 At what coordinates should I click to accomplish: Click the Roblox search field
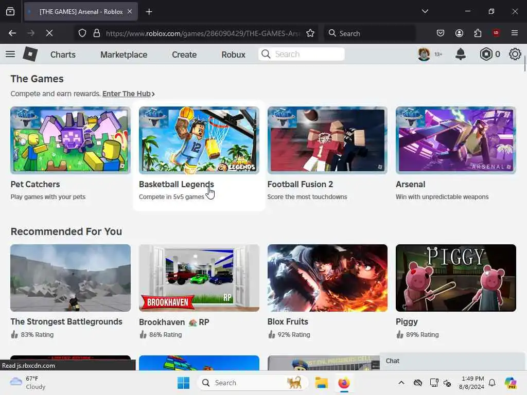(x=302, y=54)
